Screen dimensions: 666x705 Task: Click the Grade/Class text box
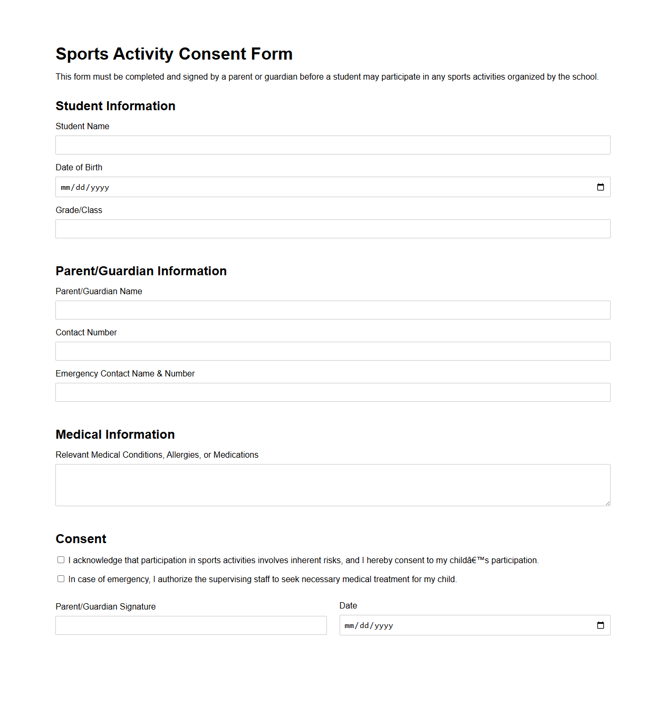tap(332, 228)
